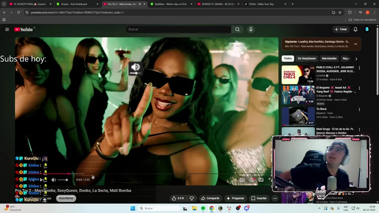Open Spotify from the taskbar
The height and width of the screenshot is (213, 379).
[x=203, y=208]
